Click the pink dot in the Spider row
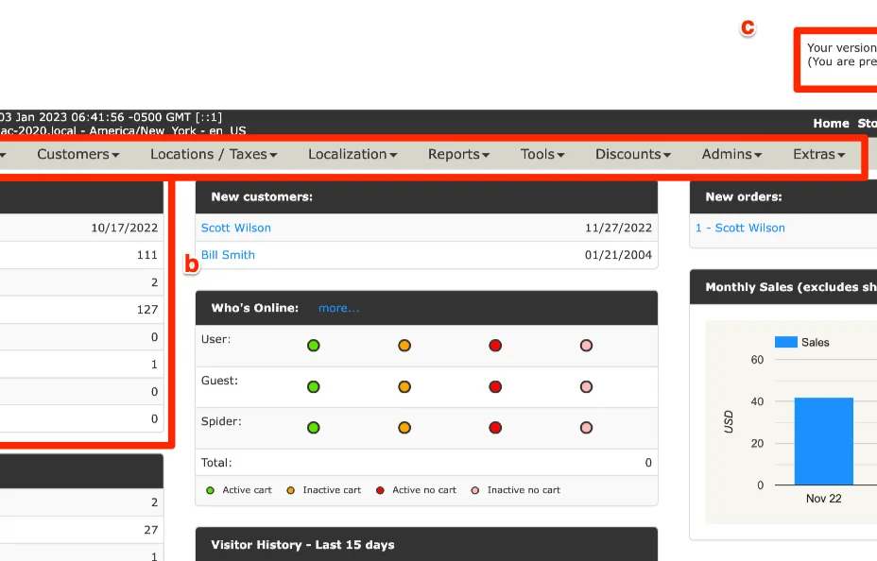 (586, 428)
